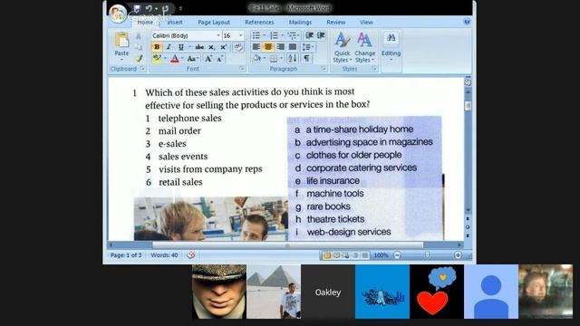The image size is (580, 326).
Task: Click Grow Font icon
Action: [x=208, y=58]
